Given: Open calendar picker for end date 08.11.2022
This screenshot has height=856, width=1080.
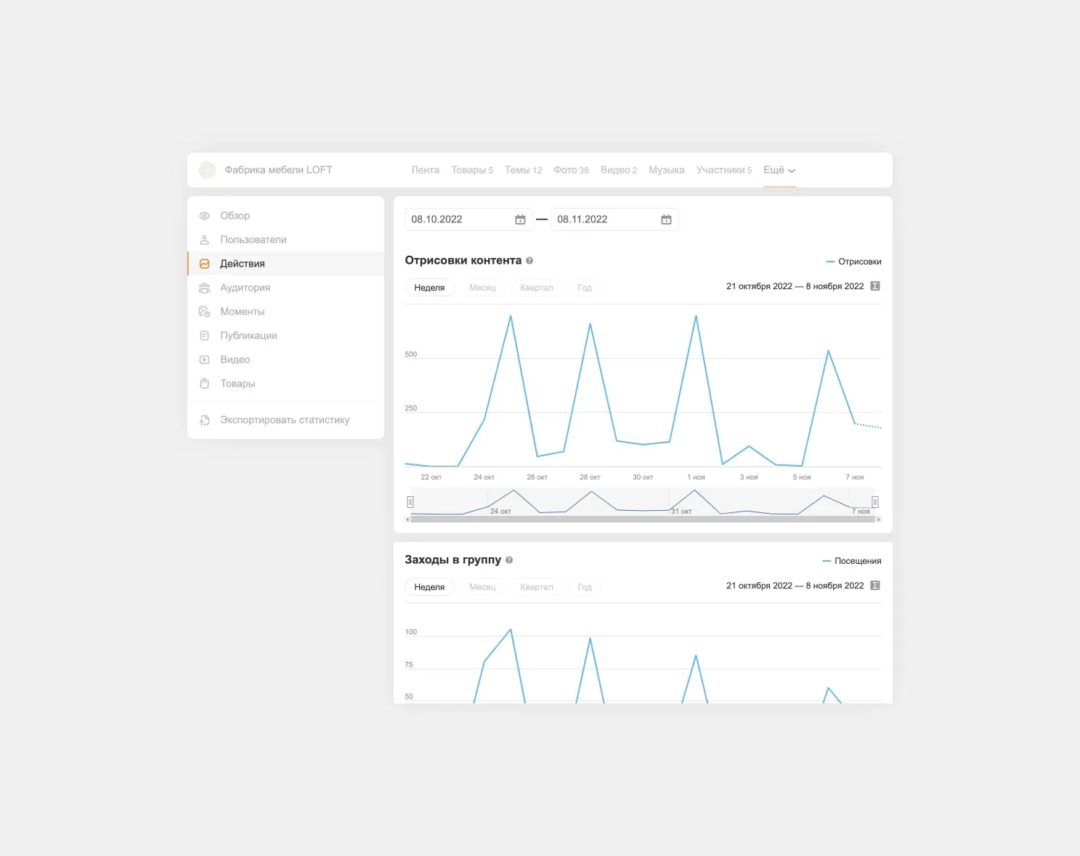Looking at the screenshot, I should (666, 219).
